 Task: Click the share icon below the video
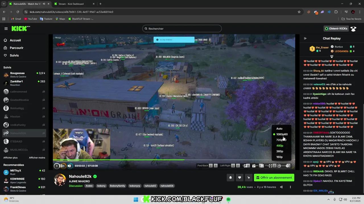pyautogui.click(x=281, y=187)
